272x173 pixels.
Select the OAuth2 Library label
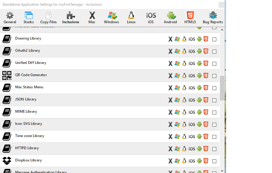28,51
